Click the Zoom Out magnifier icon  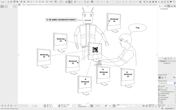5,106
